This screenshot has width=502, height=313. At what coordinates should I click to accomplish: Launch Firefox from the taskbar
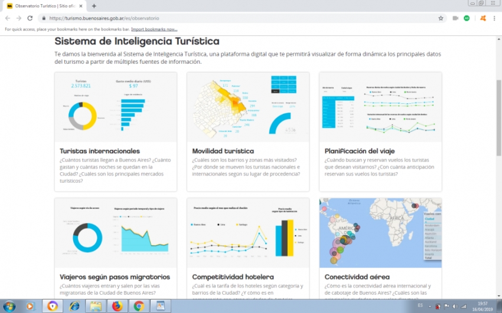tap(117, 307)
